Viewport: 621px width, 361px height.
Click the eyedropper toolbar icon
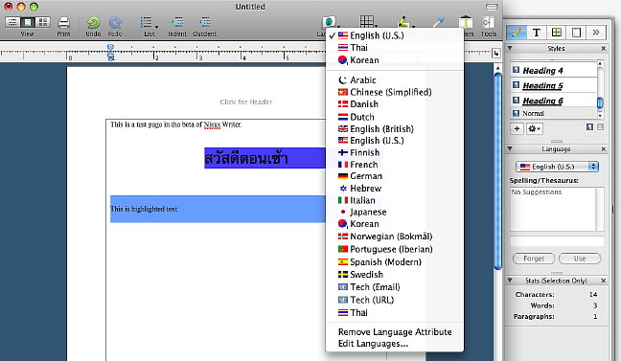pyautogui.click(x=438, y=21)
